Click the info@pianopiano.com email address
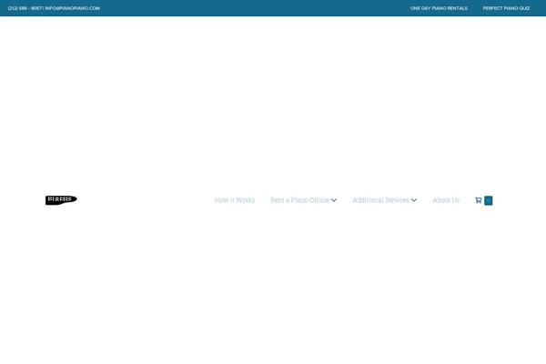This screenshot has width=546, height=364. click(x=73, y=8)
